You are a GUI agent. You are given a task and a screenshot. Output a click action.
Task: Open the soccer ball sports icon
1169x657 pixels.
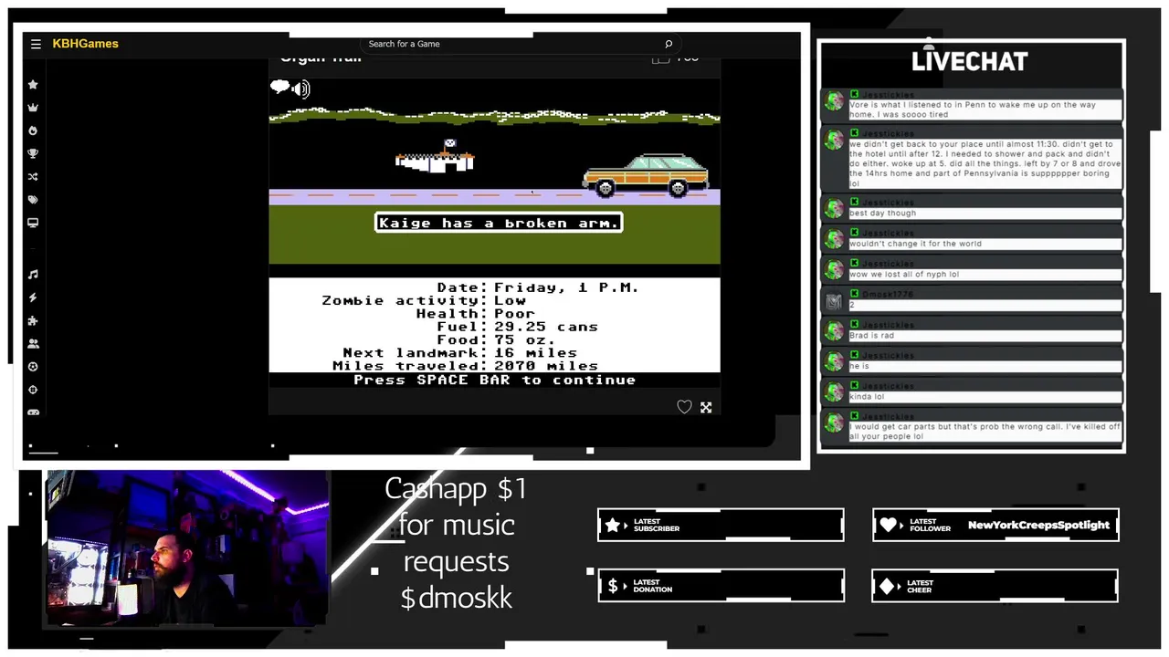click(33, 367)
